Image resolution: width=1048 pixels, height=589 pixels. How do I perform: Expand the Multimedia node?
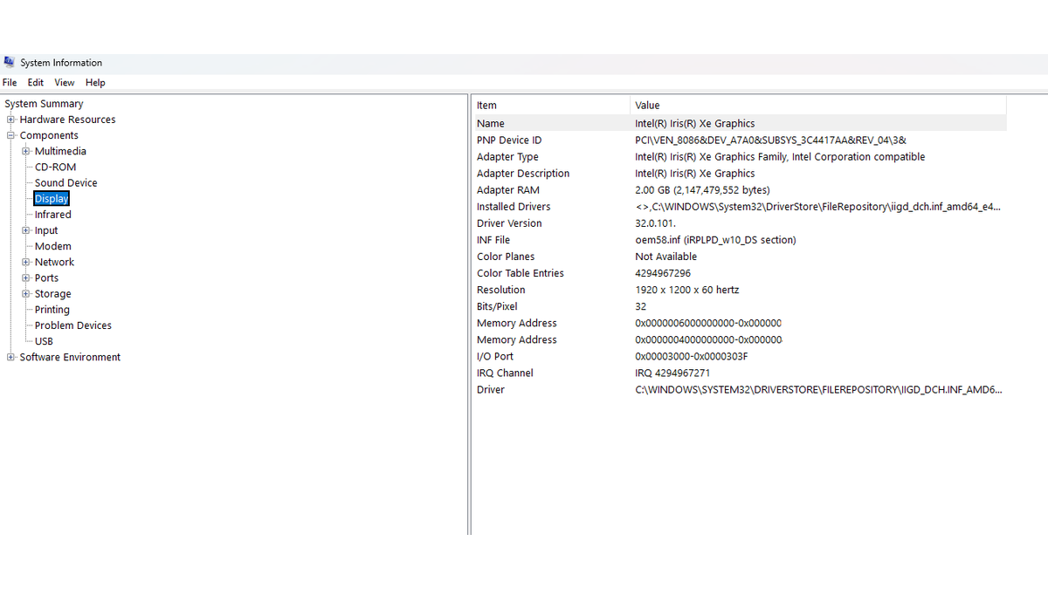[x=26, y=151]
